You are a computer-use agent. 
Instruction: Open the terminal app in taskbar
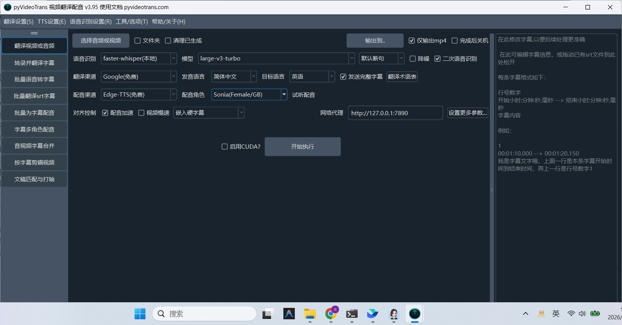tap(352, 314)
